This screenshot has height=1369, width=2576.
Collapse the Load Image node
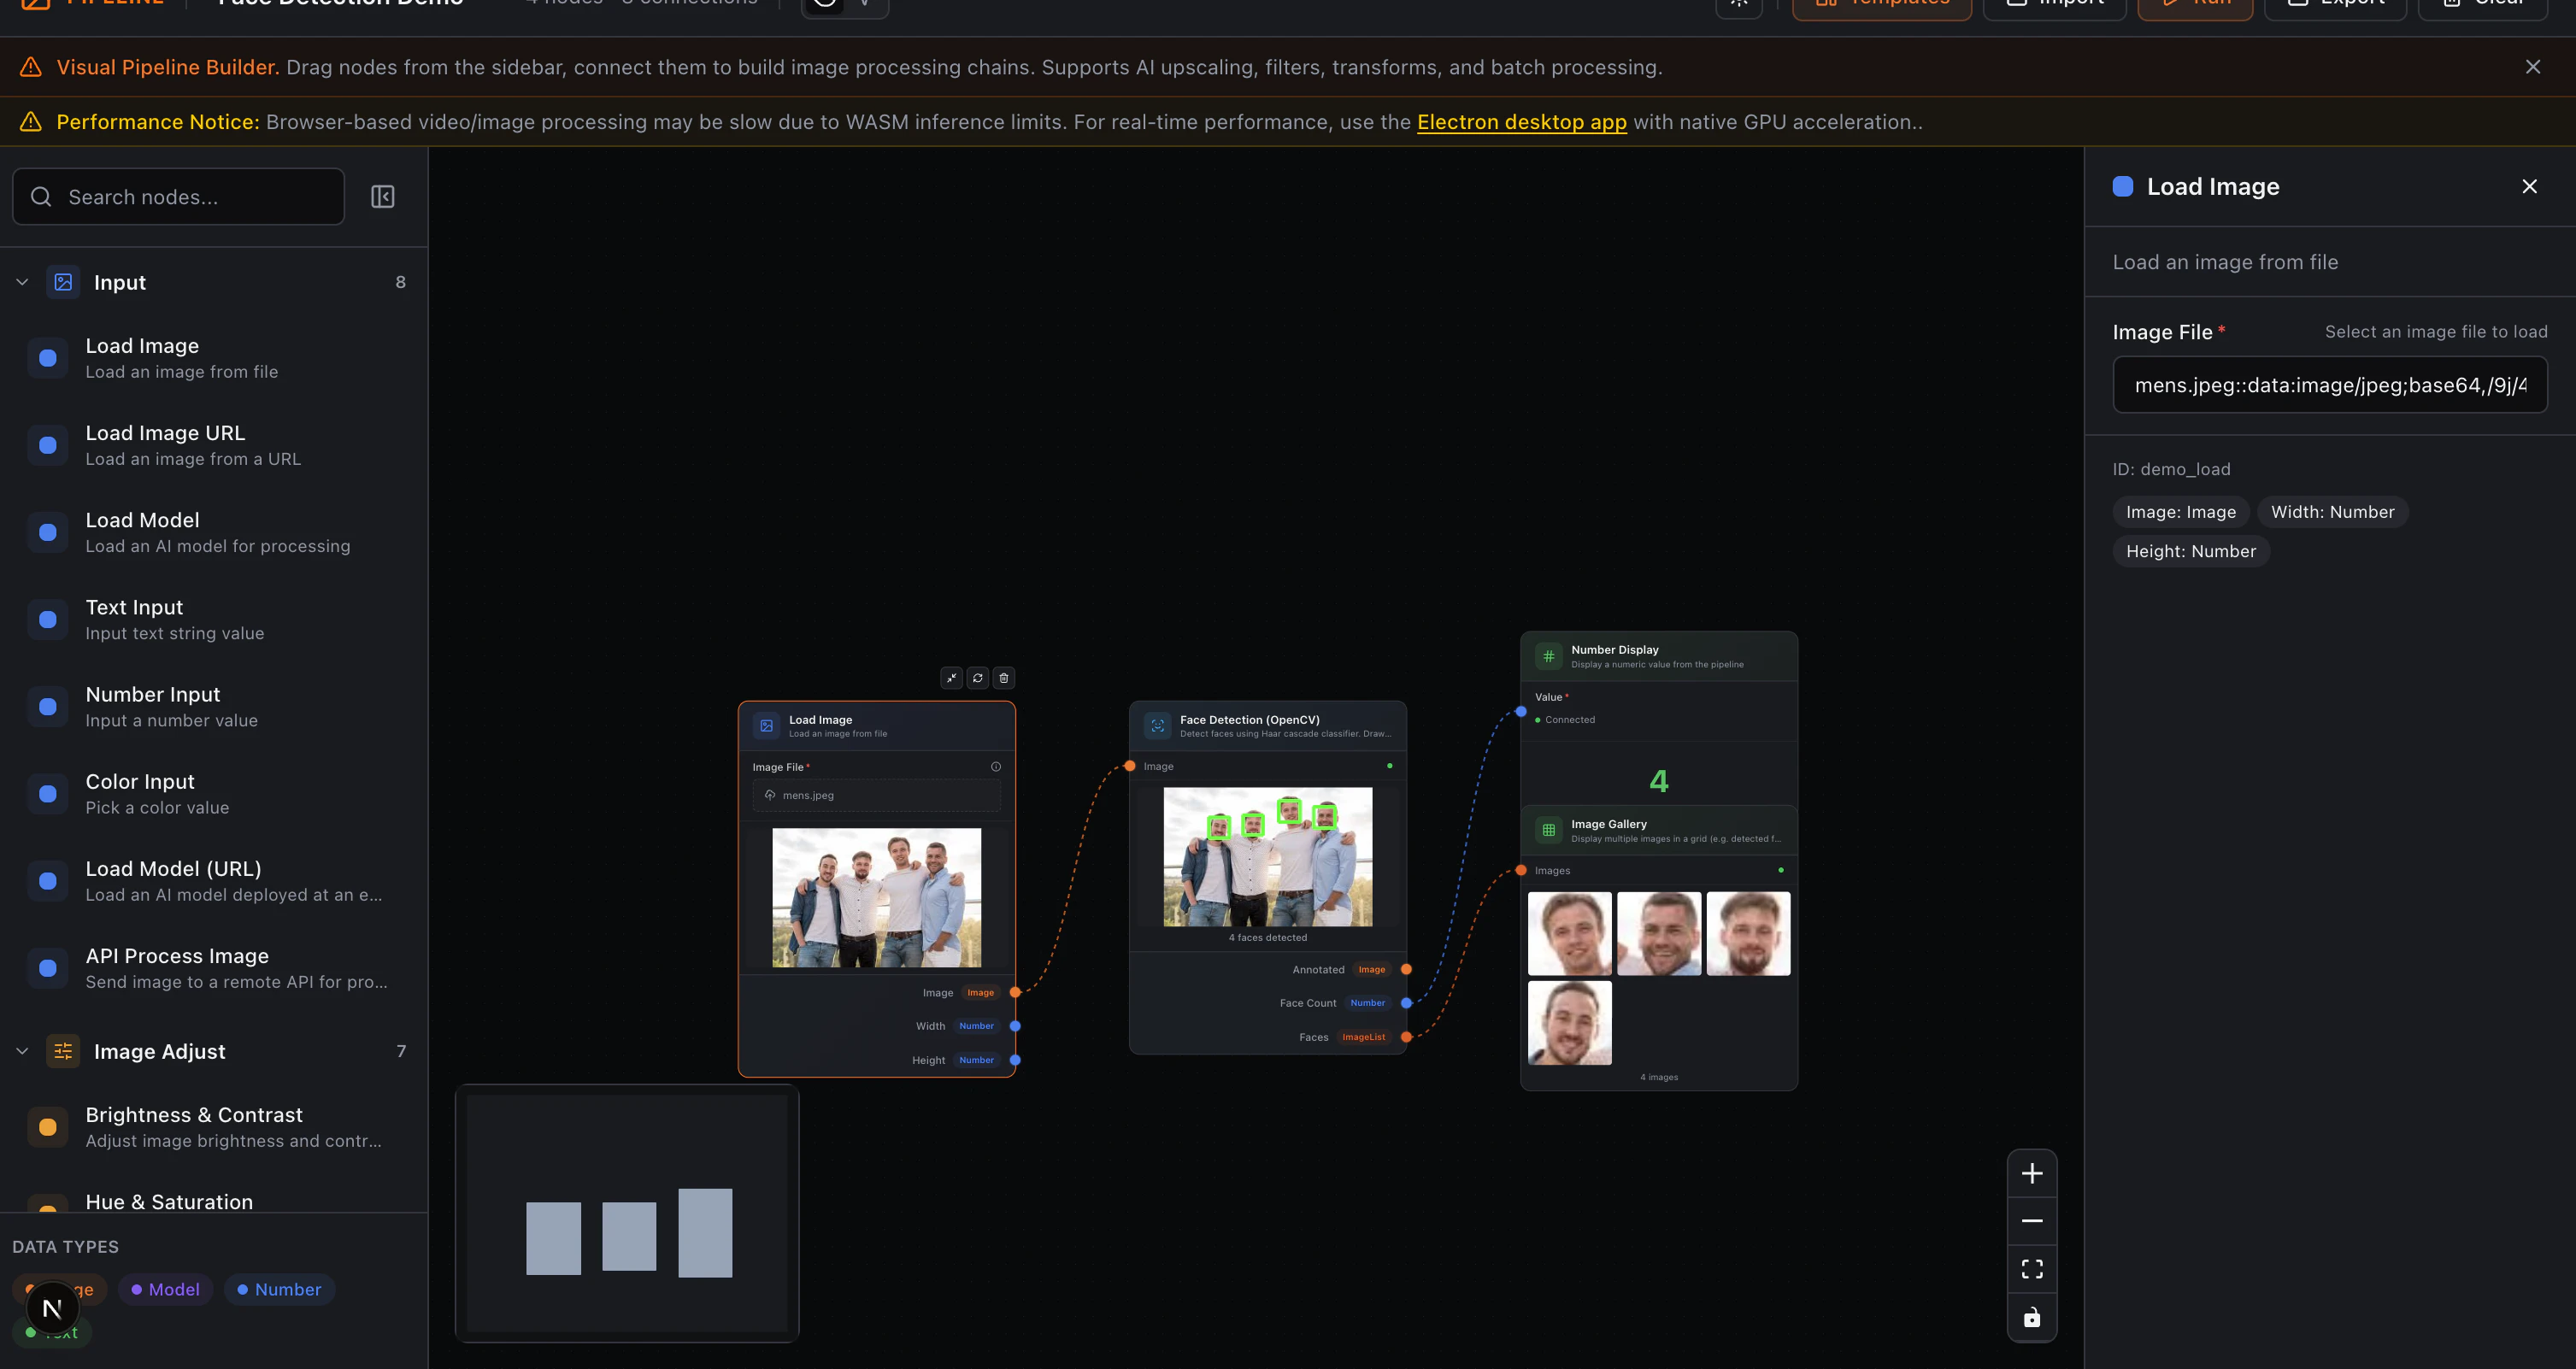(x=951, y=678)
